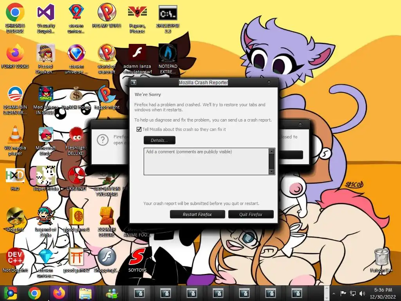This screenshot has height=301, width=401.
Task: Open the VLC media player shortcut
Action: coord(15,140)
